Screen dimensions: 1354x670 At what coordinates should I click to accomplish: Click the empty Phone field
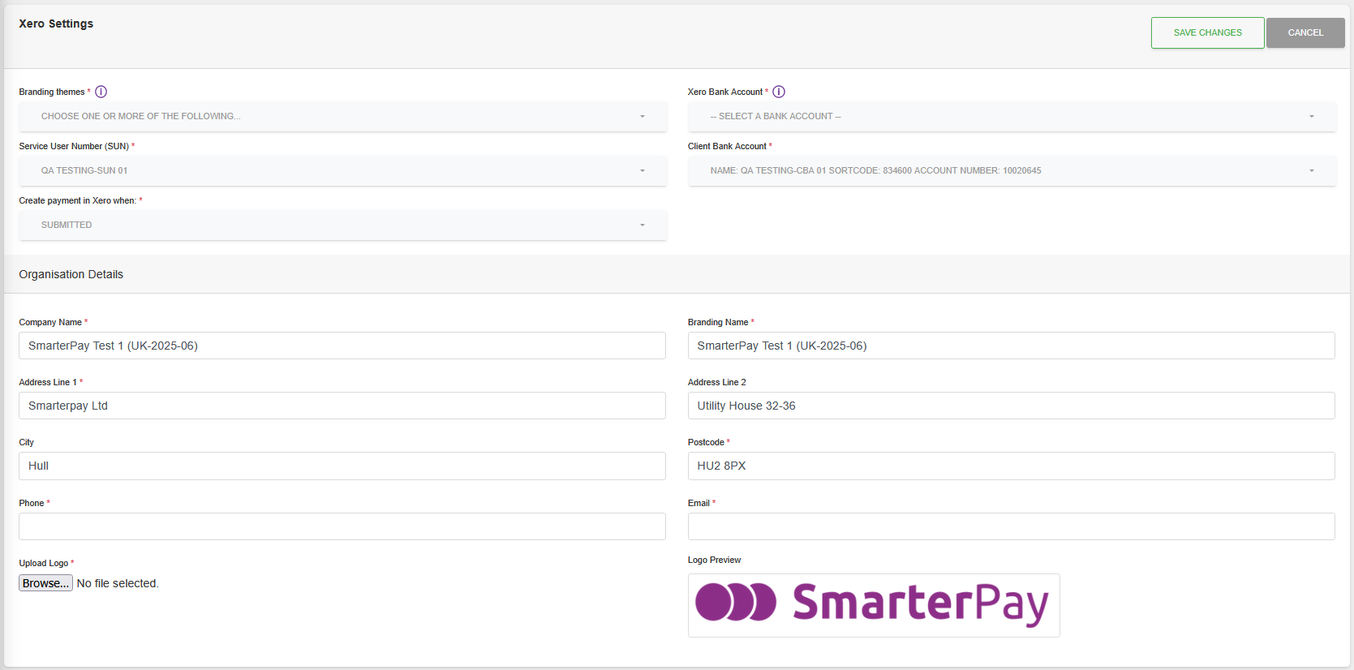342,526
